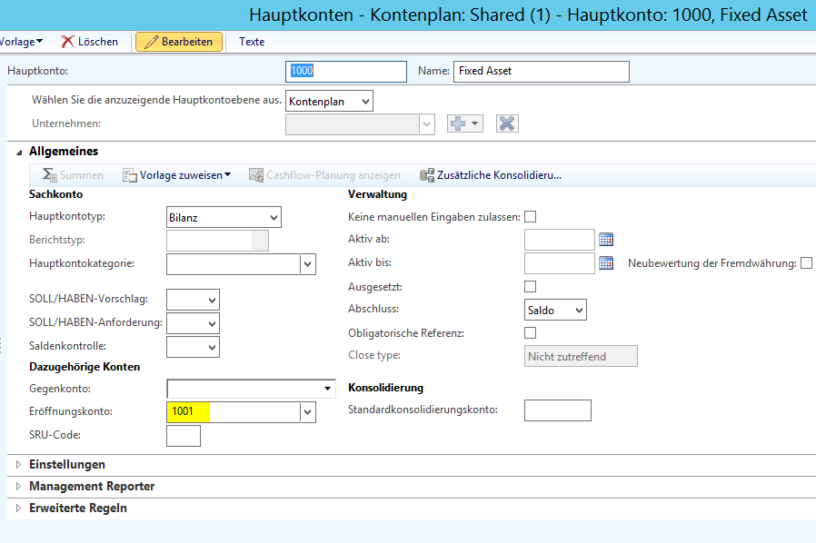Click the highlighted Eröffnungskonto field 1001
Screen dimensions: 816x543
(x=233, y=412)
